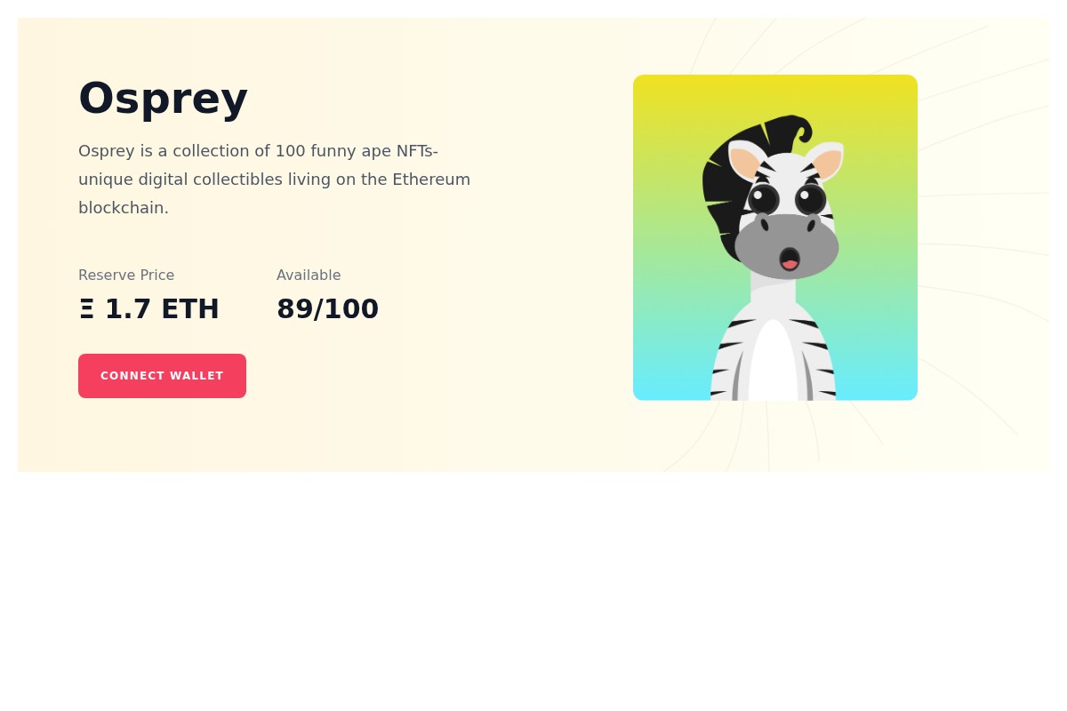
Task: Click the 89/100 availability count
Action: tap(327, 309)
